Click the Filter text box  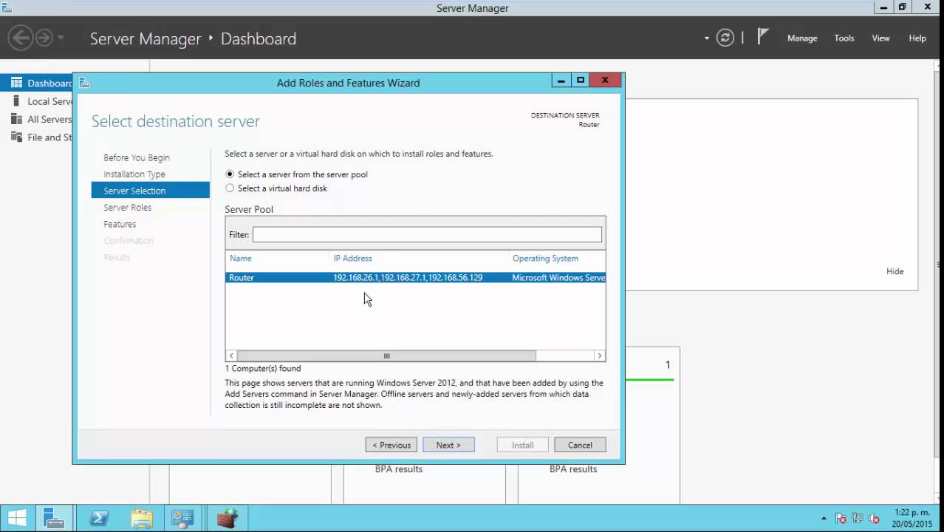427,234
